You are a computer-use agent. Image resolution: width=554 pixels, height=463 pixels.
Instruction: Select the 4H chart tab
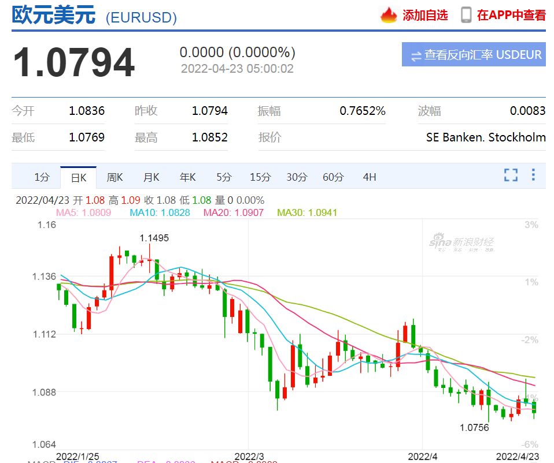(x=370, y=177)
